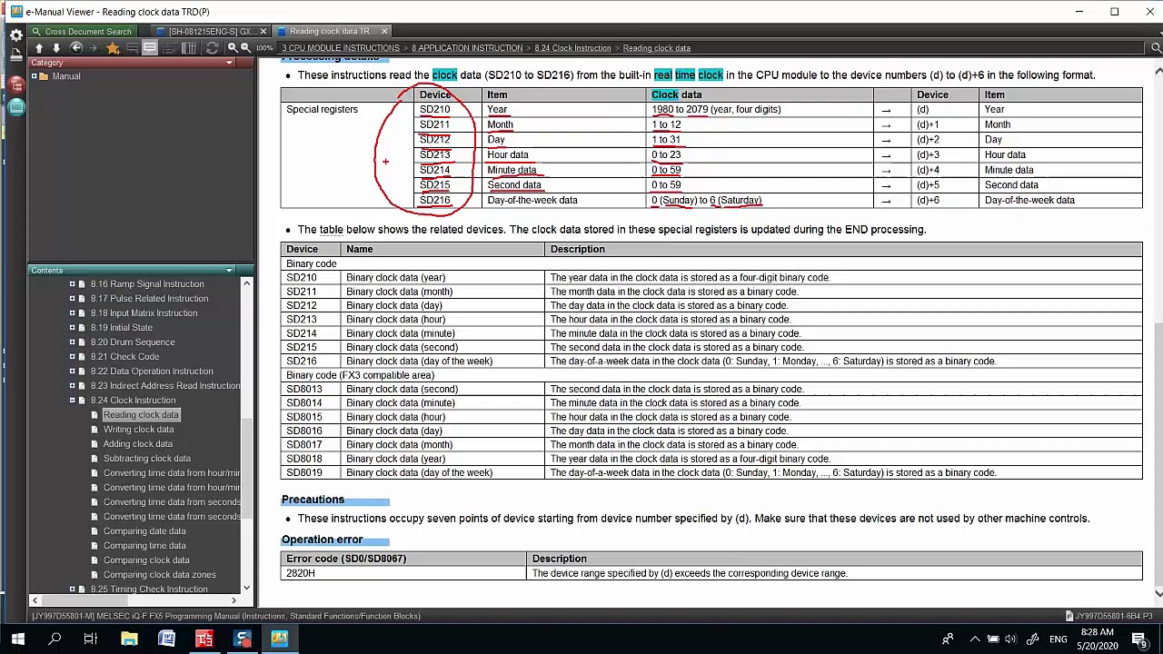Add a bookmark with the star icon
This screenshot has width=1163, height=654.
(x=113, y=48)
